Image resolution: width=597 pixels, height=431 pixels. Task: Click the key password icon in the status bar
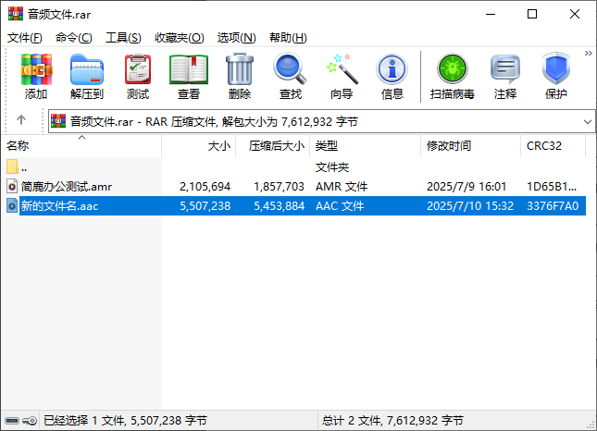click(x=30, y=421)
